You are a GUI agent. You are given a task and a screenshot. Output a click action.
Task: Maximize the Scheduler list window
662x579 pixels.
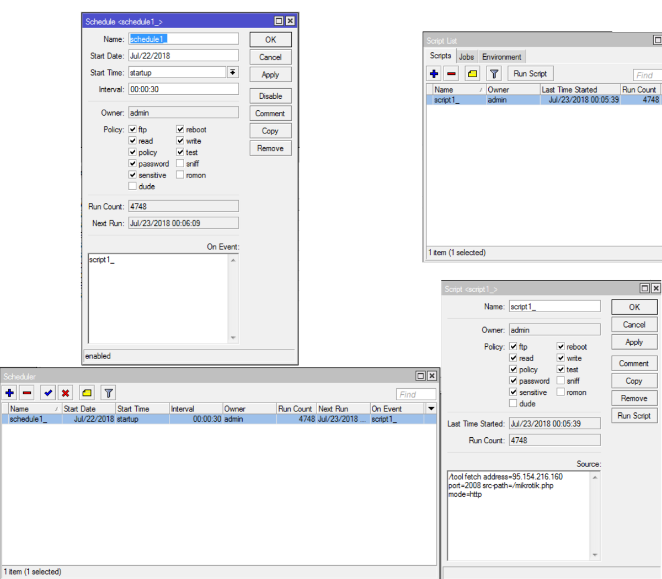coord(421,376)
